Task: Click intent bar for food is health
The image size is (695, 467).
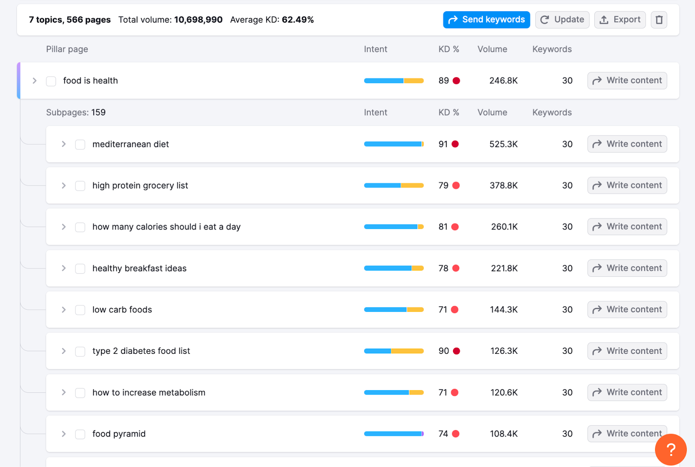Action: (394, 81)
